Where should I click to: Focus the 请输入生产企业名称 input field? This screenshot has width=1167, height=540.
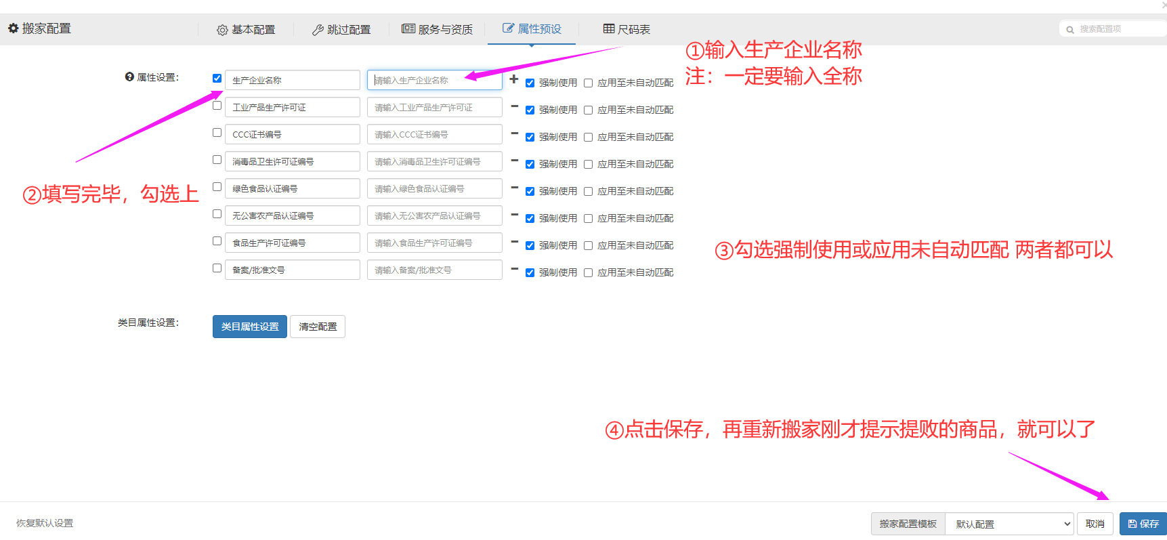tap(433, 80)
